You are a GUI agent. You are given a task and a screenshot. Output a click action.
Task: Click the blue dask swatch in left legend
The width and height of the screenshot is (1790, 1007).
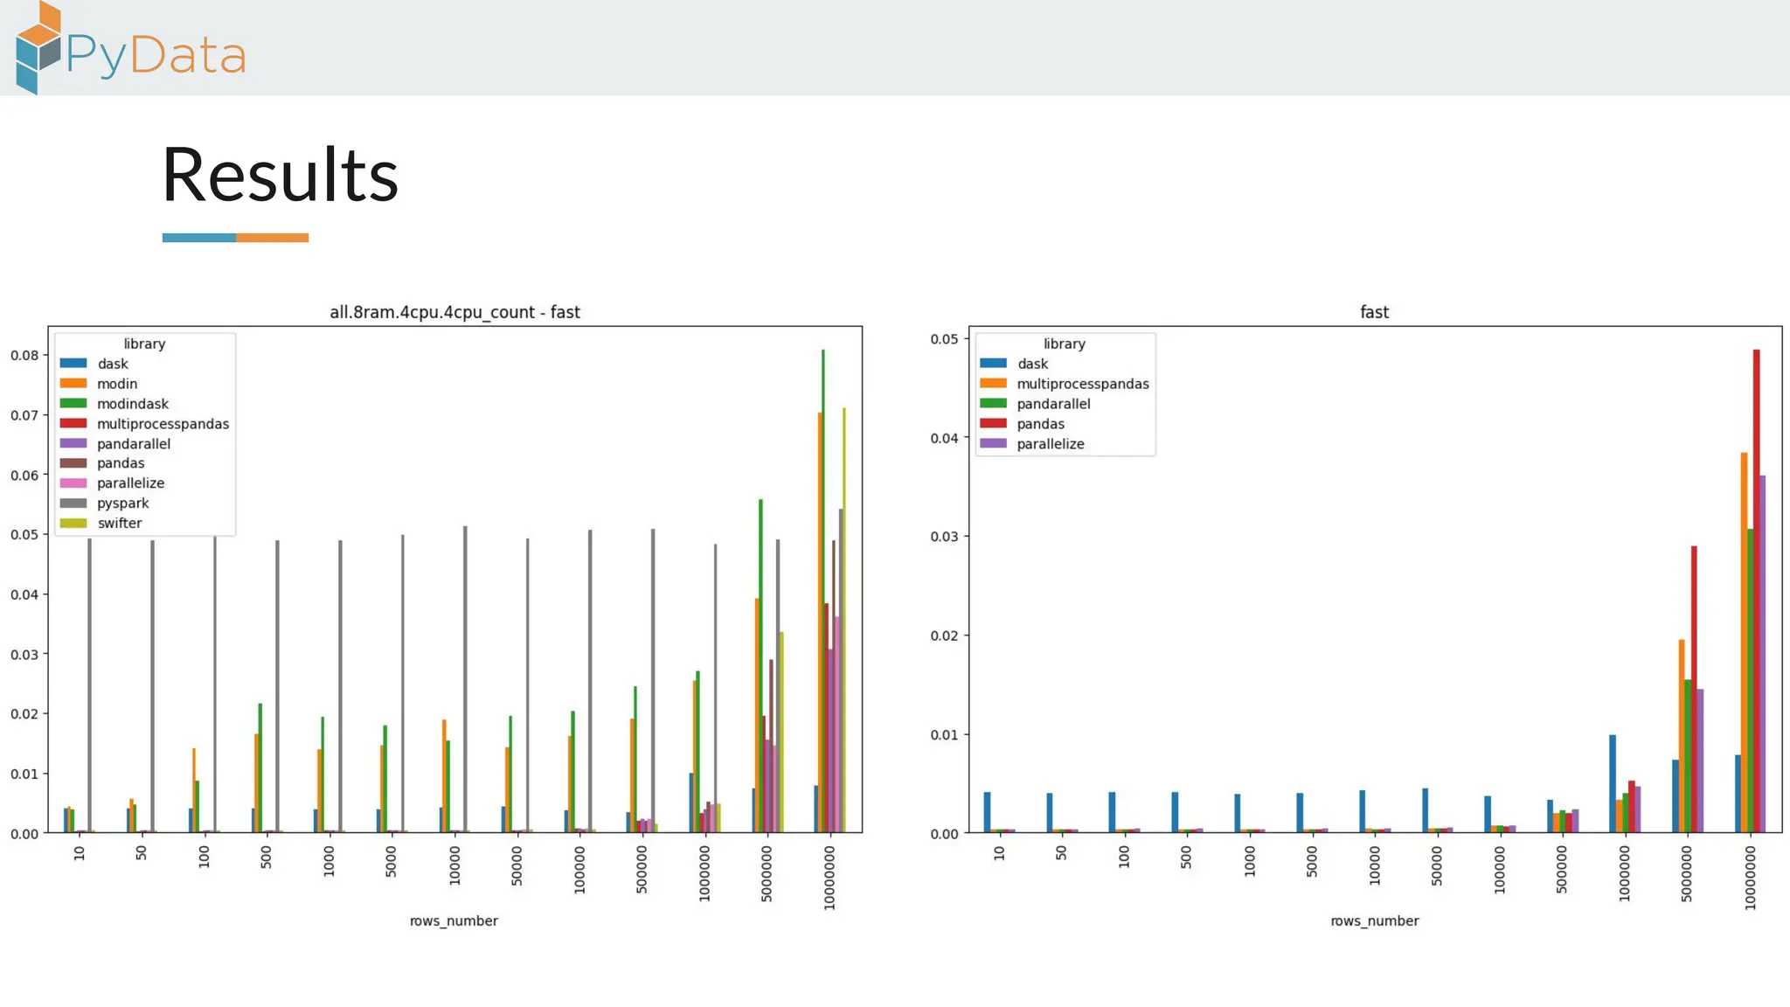pos(73,364)
